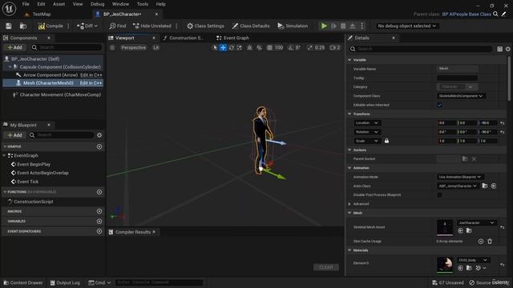The width and height of the screenshot is (513, 288).
Task: Click Add in the Components panel
Action: coord(14,47)
